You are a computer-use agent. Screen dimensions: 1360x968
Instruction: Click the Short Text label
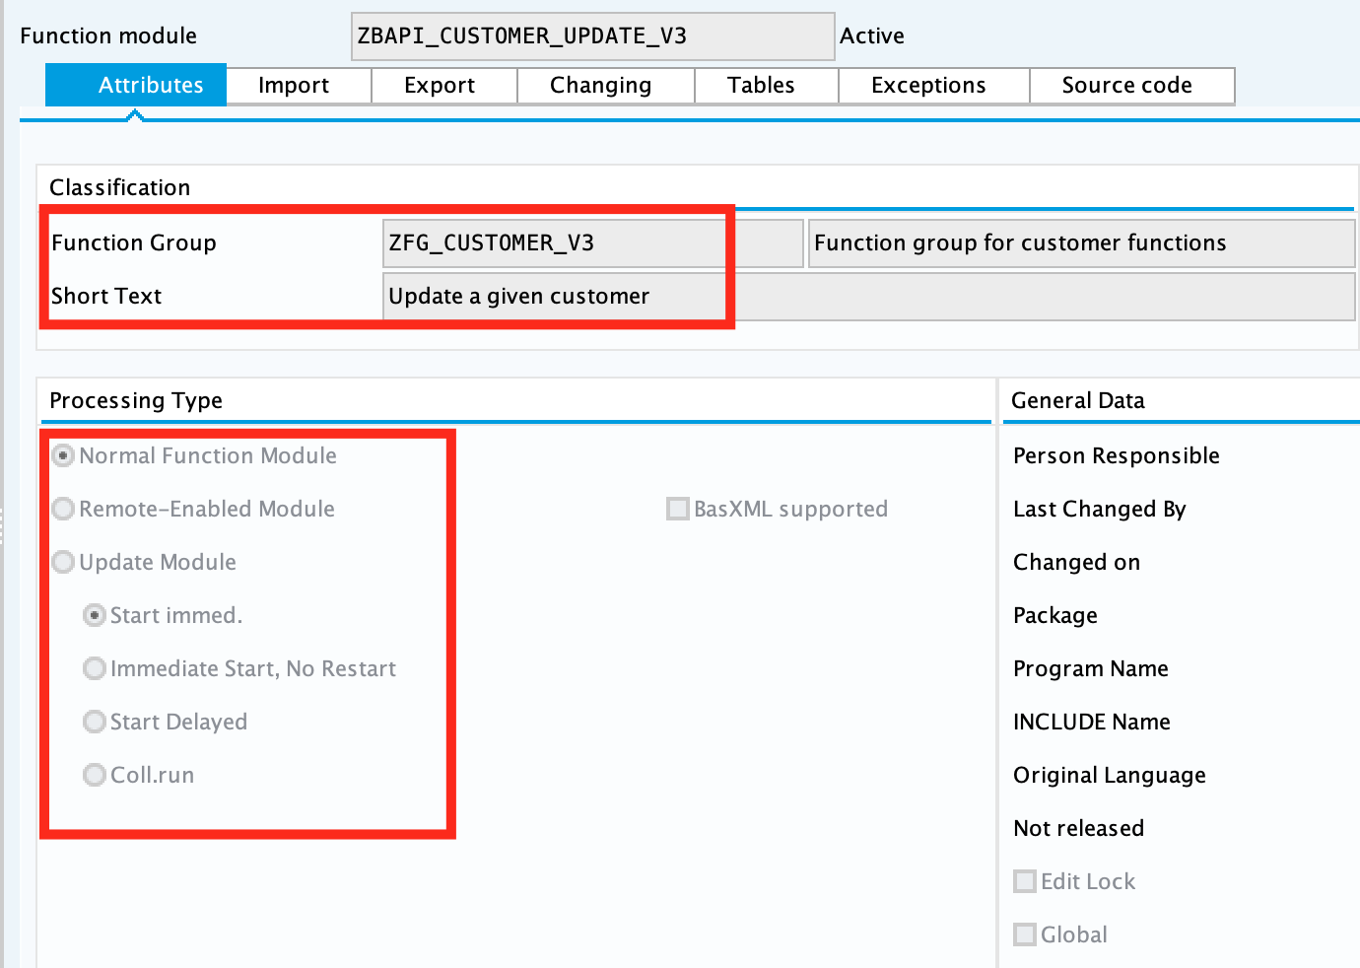pos(106,296)
